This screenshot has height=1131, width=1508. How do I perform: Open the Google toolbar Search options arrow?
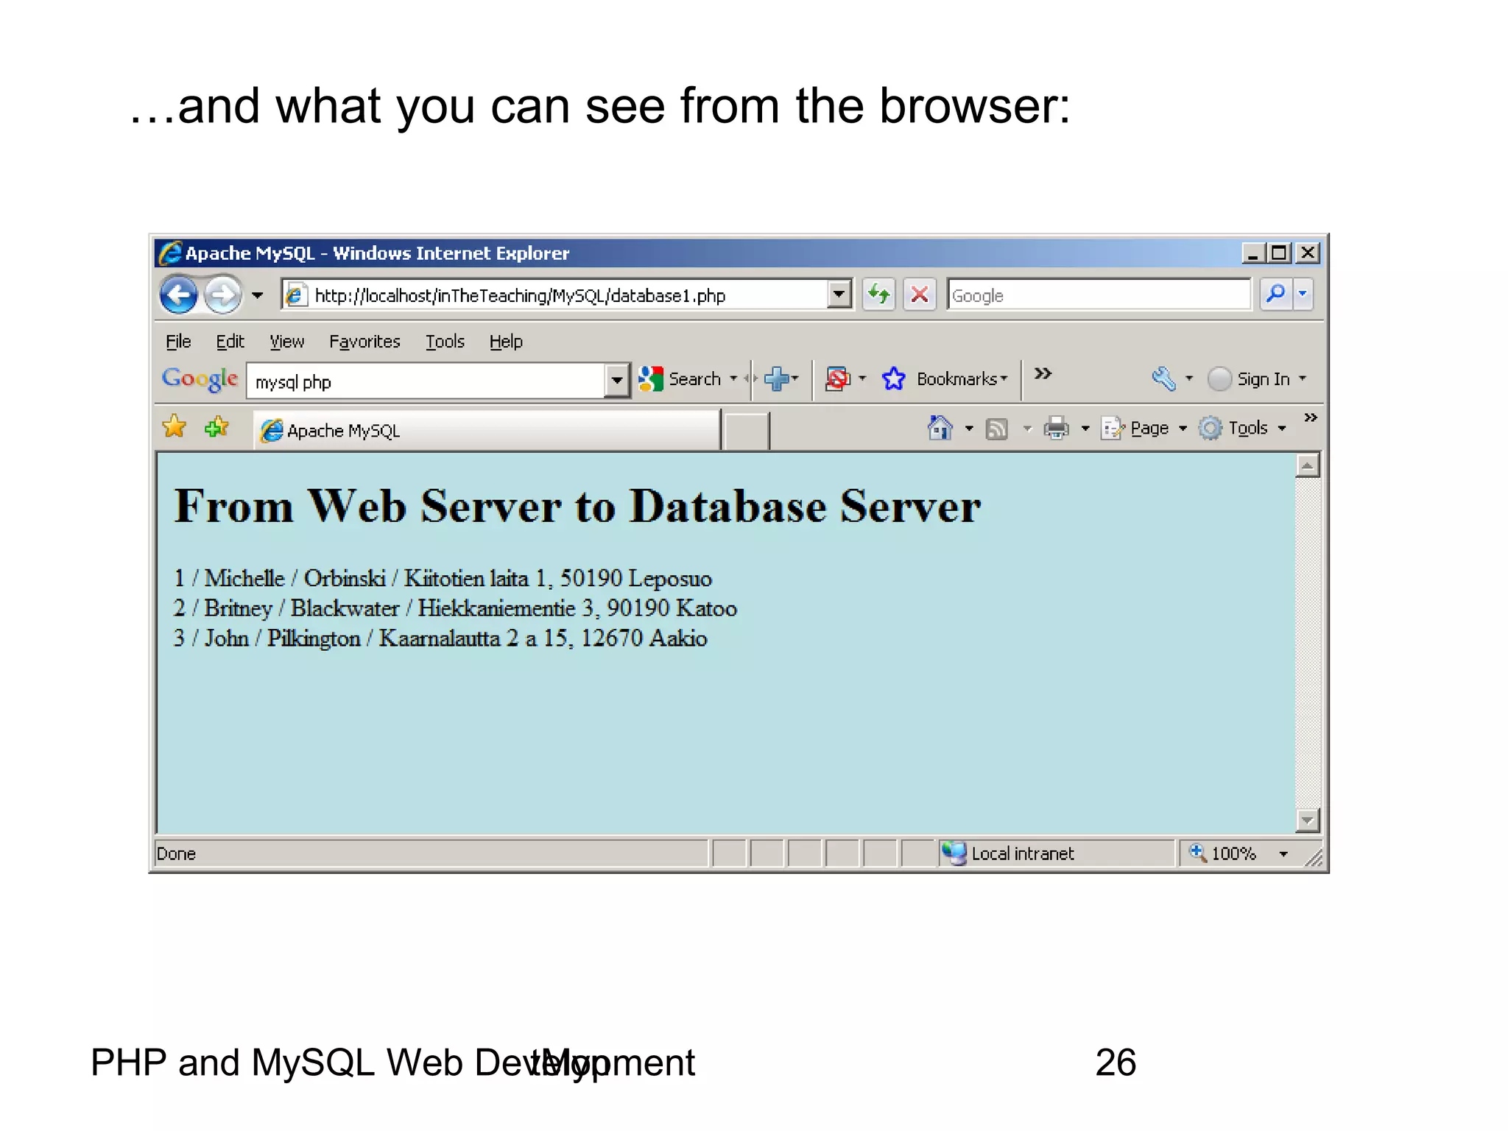(x=733, y=378)
